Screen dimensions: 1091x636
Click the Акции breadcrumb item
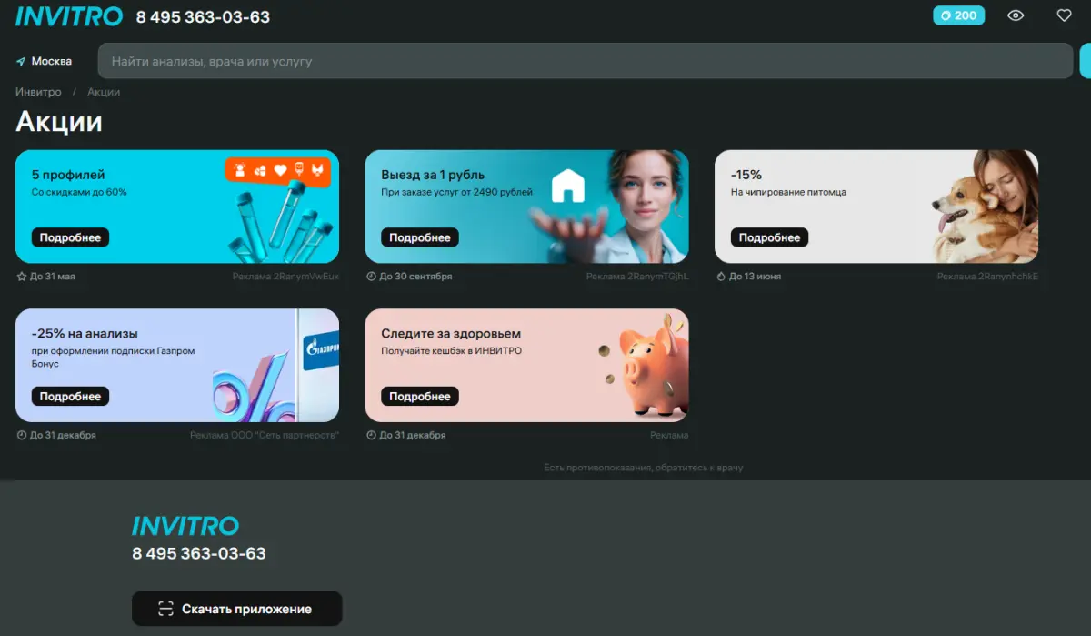tap(104, 92)
